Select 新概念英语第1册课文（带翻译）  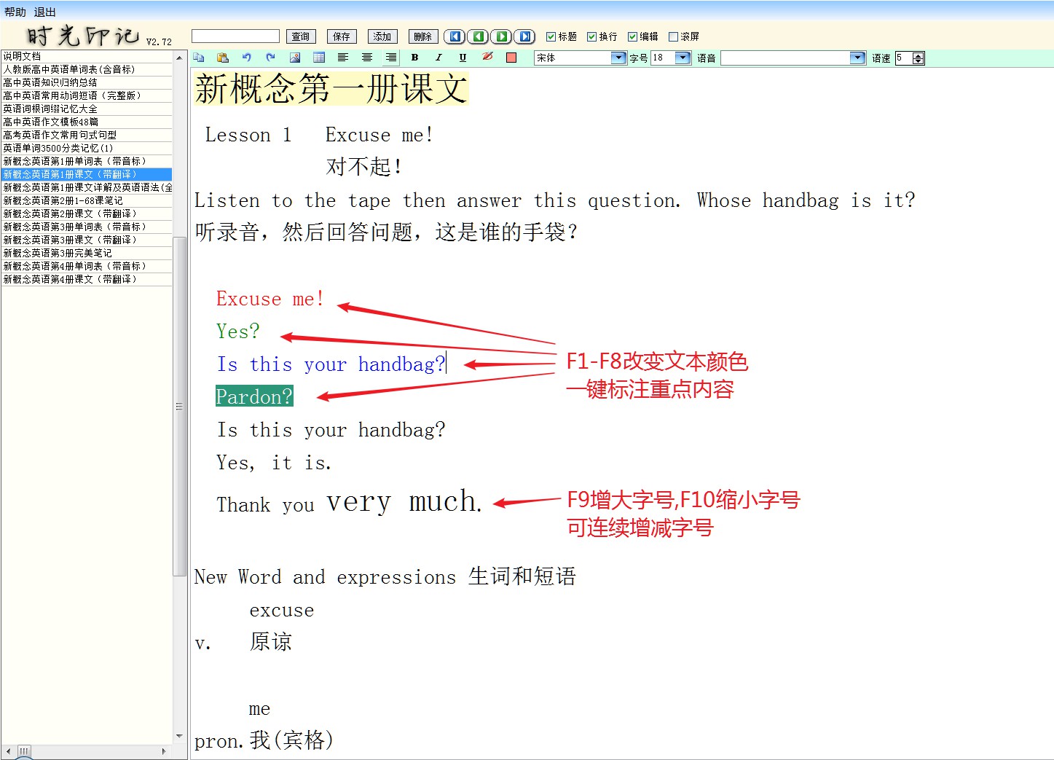tap(87, 174)
